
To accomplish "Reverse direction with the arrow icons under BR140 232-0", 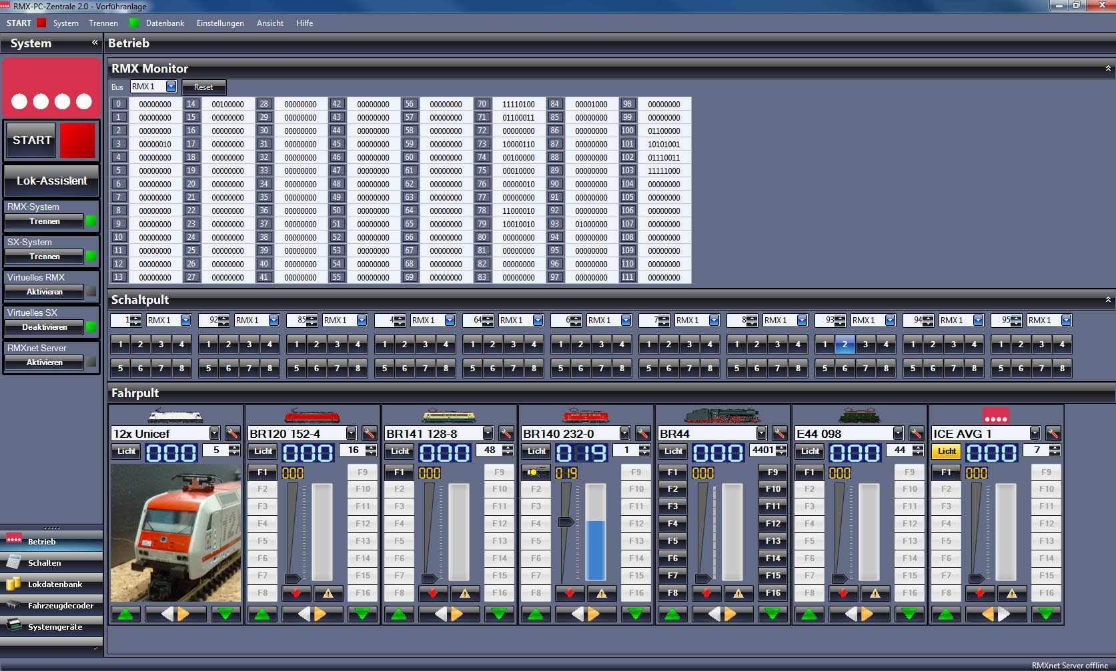I will (585, 614).
